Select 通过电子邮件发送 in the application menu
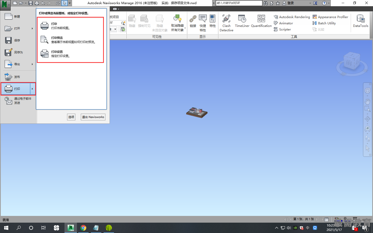Viewport: 373px width, 233px height. pyautogui.click(x=18, y=101)
